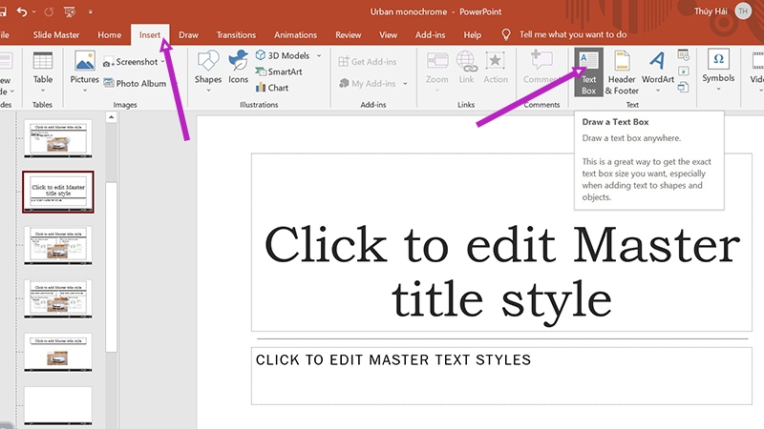764x429 pixels.
Task: Click the thumbnail pane scroll up arrow
Action: coord(111,117)
